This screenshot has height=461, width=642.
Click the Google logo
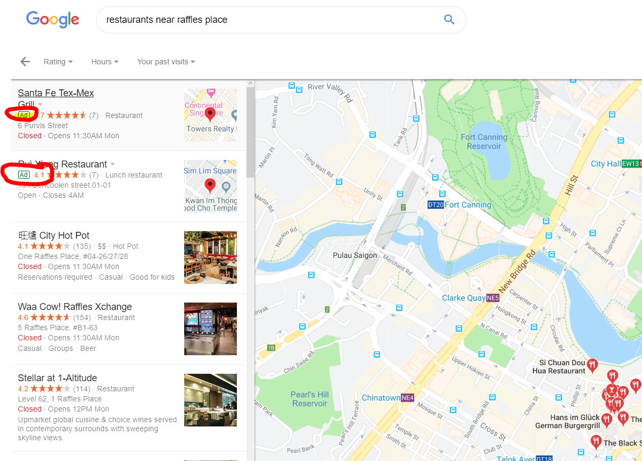coord(53,20)
